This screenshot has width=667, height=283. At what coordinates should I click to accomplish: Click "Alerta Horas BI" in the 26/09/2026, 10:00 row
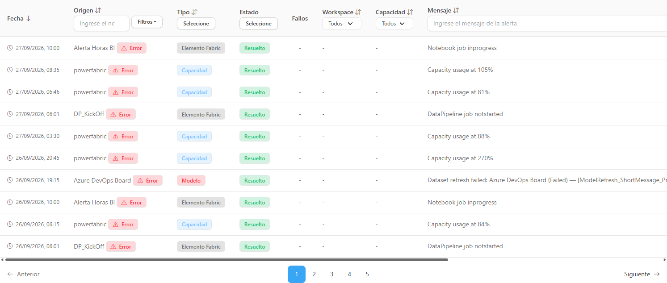(94, 202)
